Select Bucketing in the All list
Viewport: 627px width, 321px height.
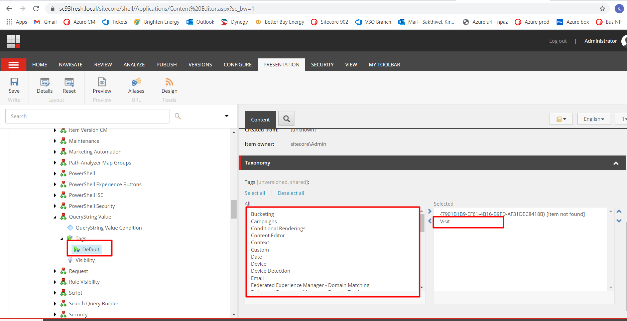point(262,214)
